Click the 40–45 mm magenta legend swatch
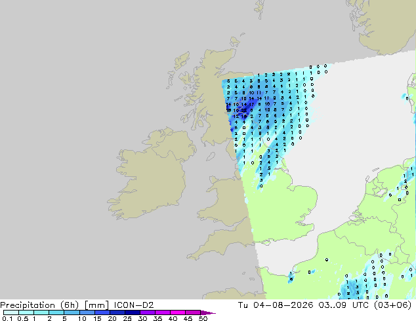 click(178, 312)
